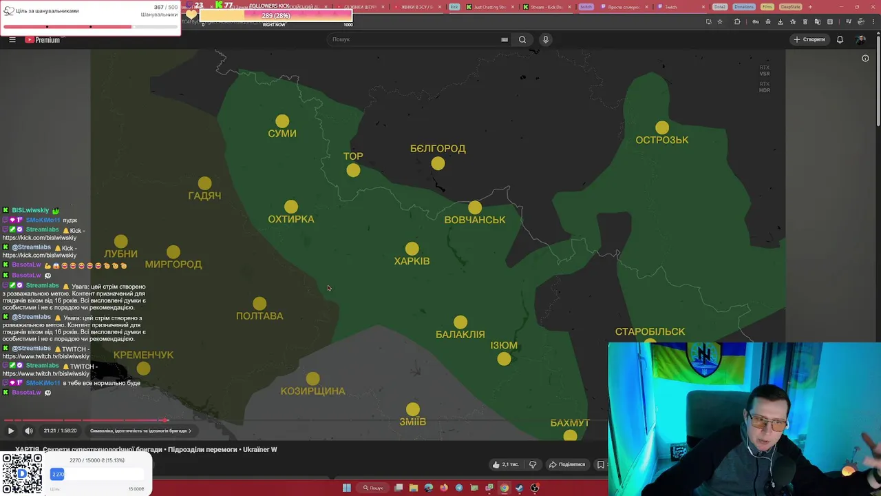Expand chapter 'Символіка, ідентичність та ідеологія бригади'
The width and height of the screenshot is (881, 496).
point(140,431)
